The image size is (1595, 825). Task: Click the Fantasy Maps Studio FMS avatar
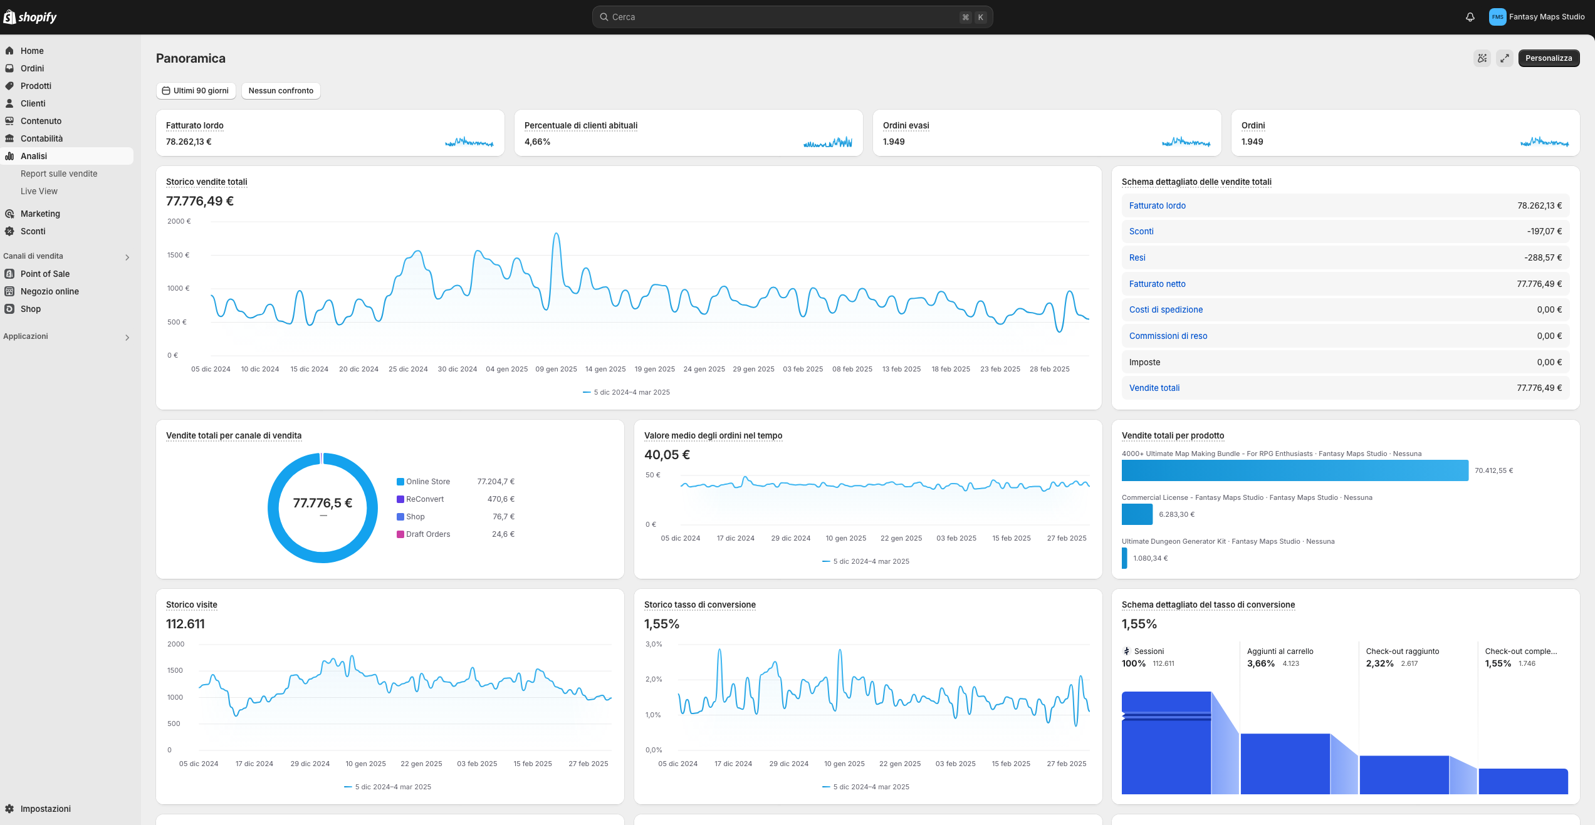click(x=1497, y=17)
